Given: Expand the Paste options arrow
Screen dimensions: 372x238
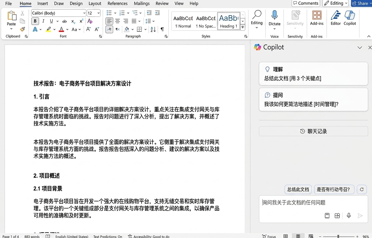Looking at the screenshot, I should pyautogui.click(x=11, y=29).
